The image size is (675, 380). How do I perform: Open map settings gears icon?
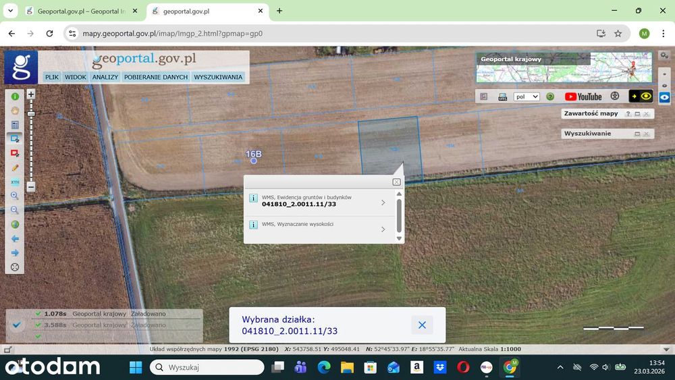point(664,55)
